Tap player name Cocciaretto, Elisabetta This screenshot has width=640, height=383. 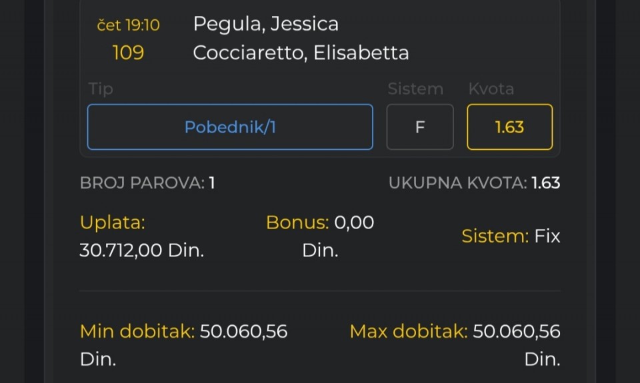pyautogui.click(x=301, y=53)
